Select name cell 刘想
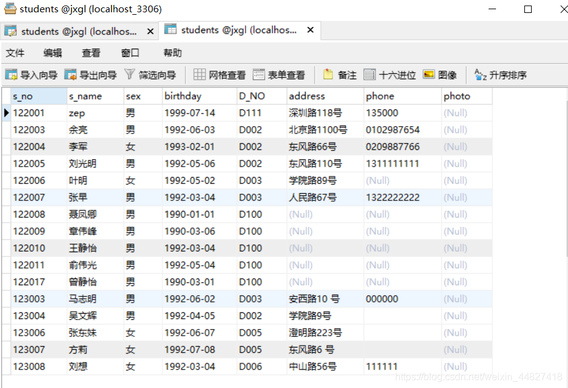 (x=95, y=366)
